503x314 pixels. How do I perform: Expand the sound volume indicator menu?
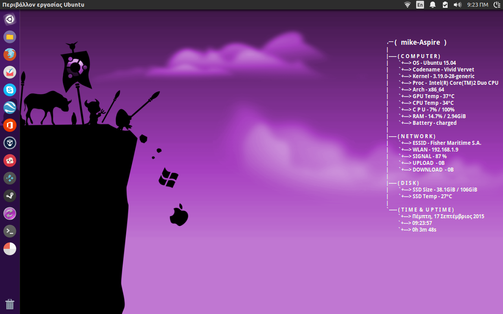457,5
